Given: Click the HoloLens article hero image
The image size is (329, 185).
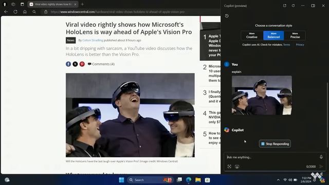Looking at the screenshot, I should [x=130, y=115].
